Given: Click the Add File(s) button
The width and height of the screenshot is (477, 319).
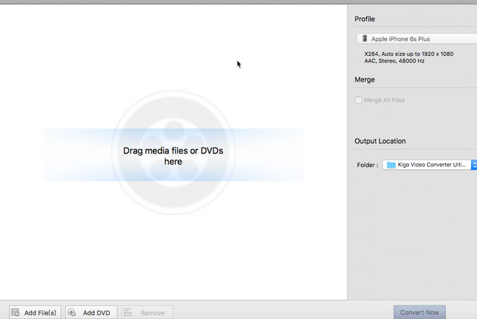Looking at the screenshot, I should pyautogui.click(x=35, y=312).
